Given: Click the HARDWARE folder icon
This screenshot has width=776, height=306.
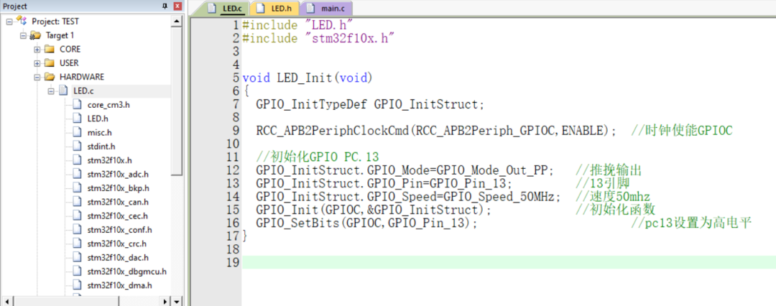Looking at the screenshot, I should tap(49, 77).
